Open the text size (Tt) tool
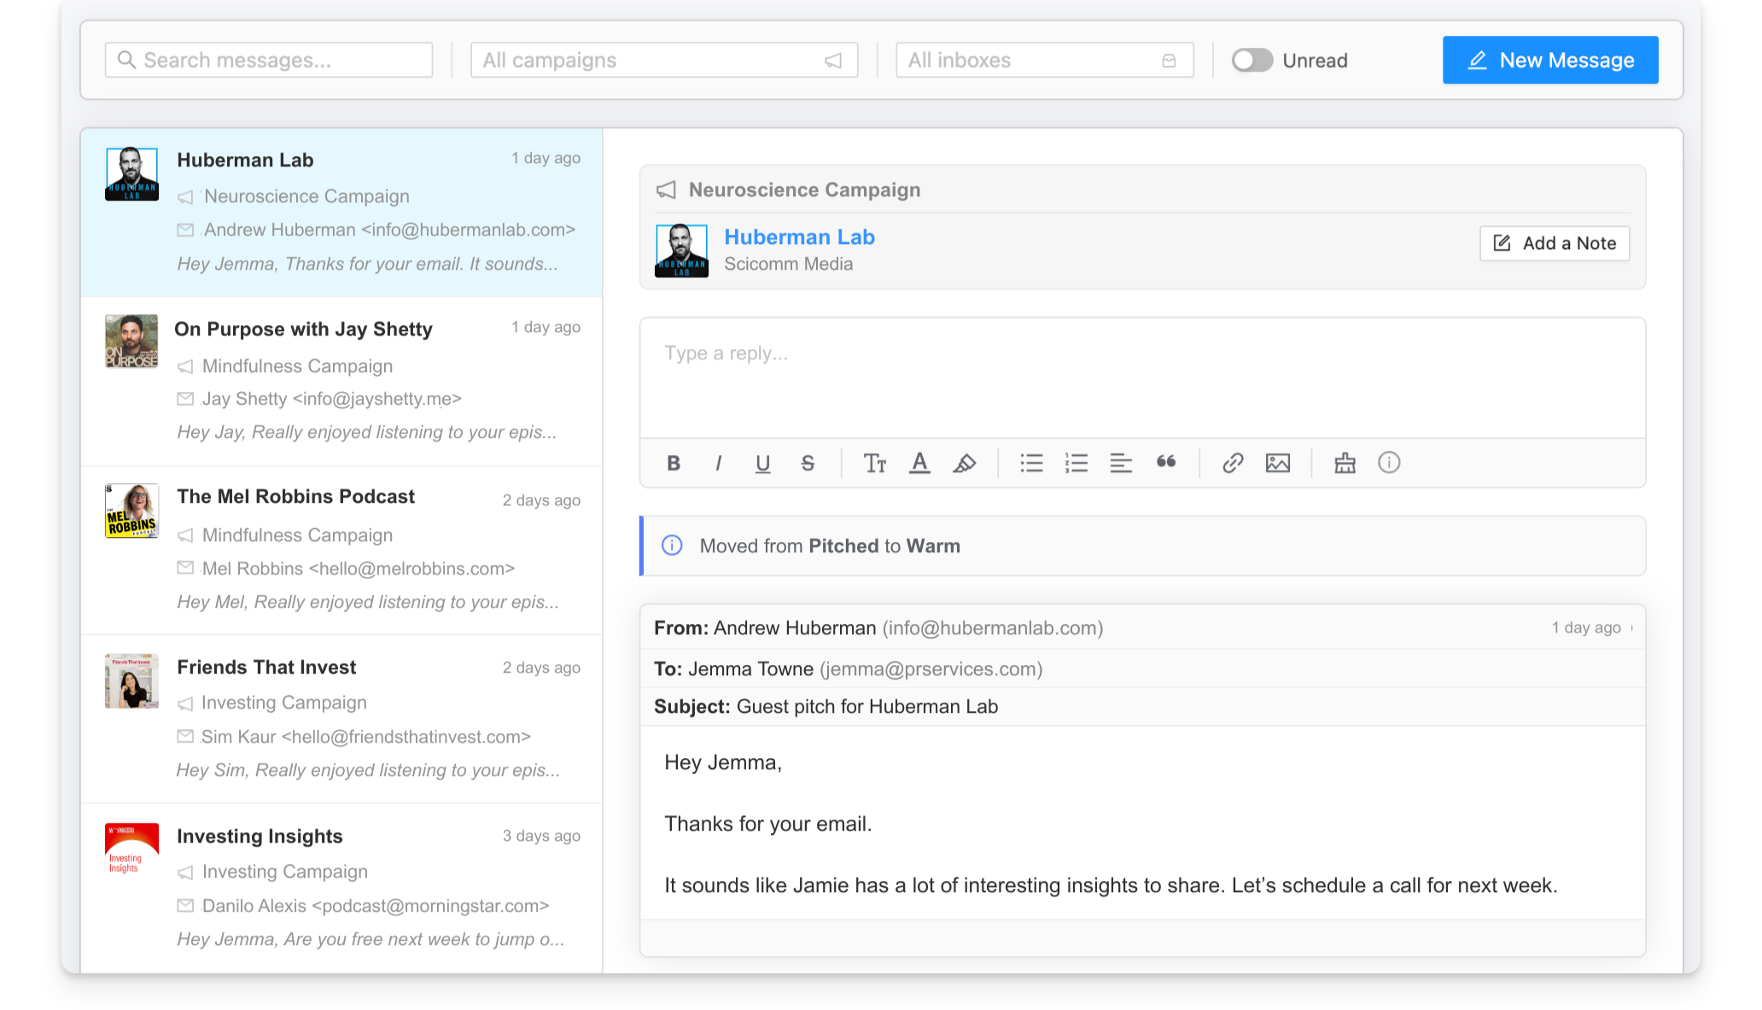 875,463
